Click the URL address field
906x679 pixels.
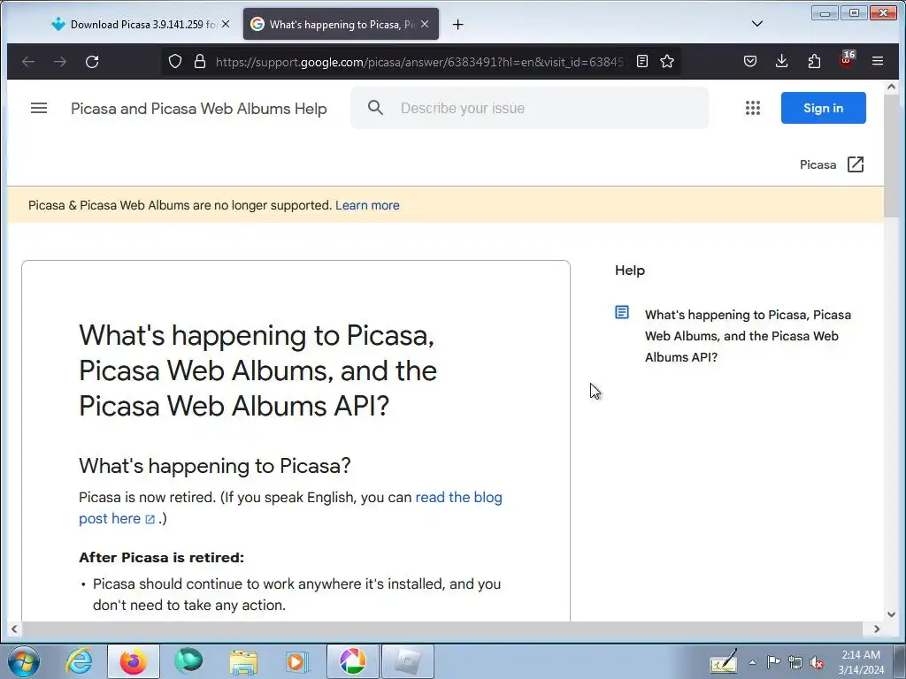click(420, 62)
